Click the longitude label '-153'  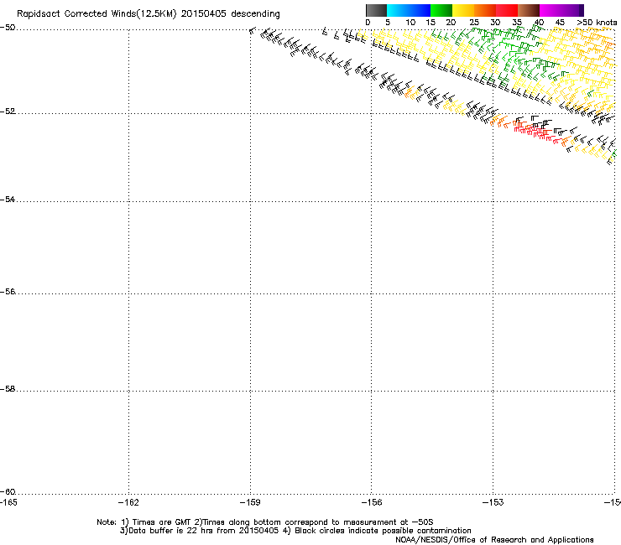point(493,502)
